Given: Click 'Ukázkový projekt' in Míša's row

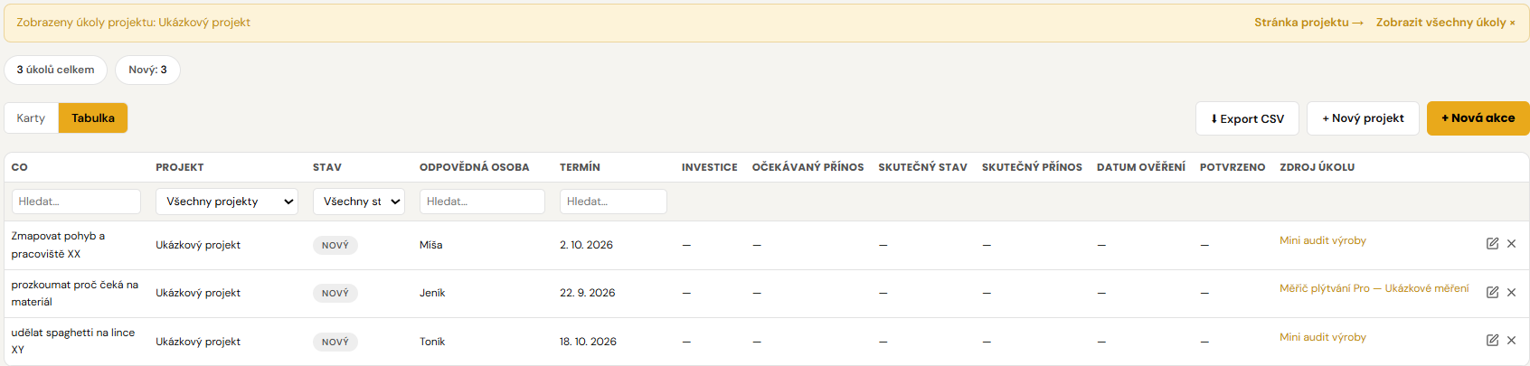Looking at the screenshot, I should click(x=198, y=245).
